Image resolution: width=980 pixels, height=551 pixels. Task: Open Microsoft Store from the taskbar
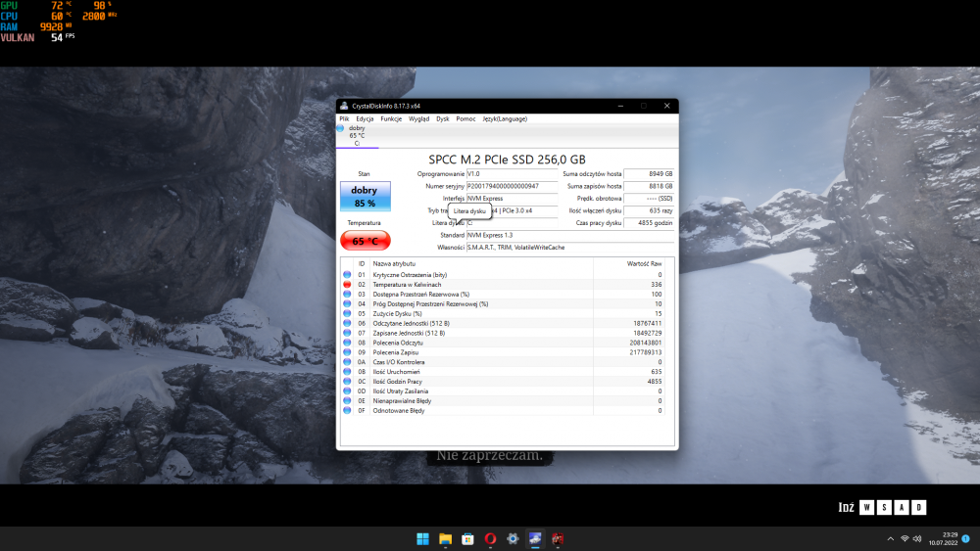[467, 538]
